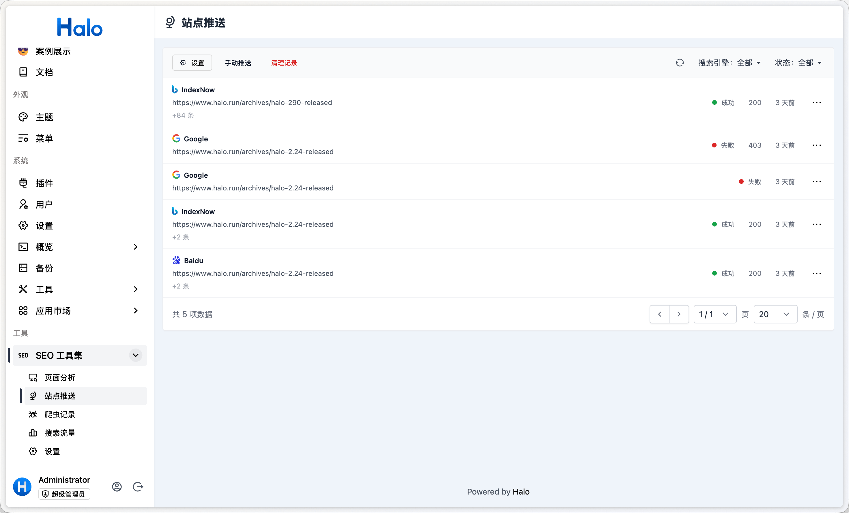Open the 插件 plugins page
Viewport: 849px width, 513px height.
44,183
